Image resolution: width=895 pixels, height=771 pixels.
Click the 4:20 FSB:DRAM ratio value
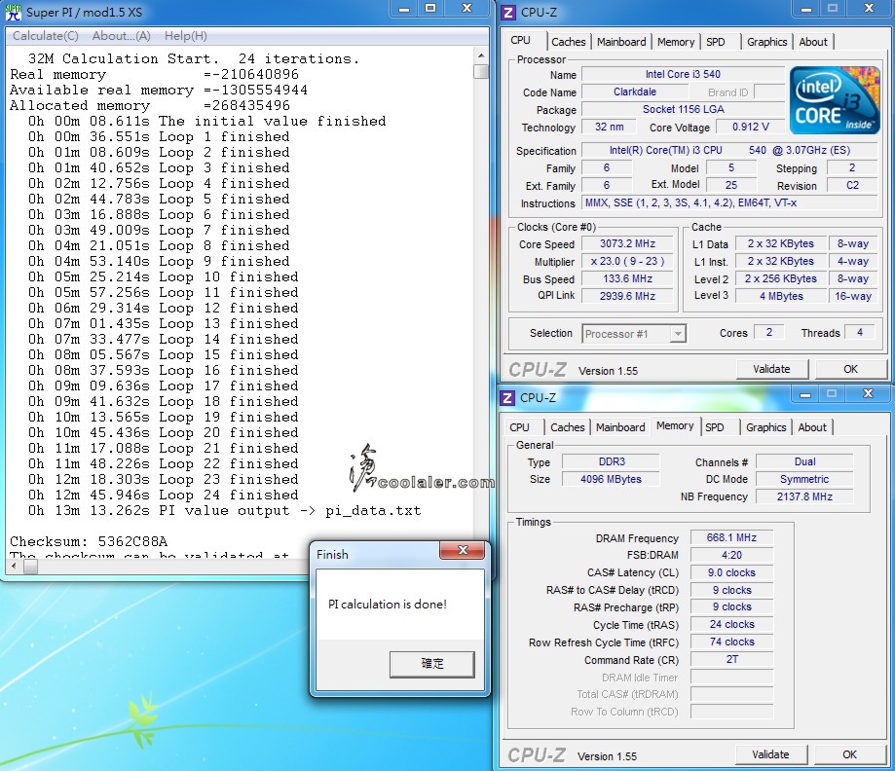731,555
